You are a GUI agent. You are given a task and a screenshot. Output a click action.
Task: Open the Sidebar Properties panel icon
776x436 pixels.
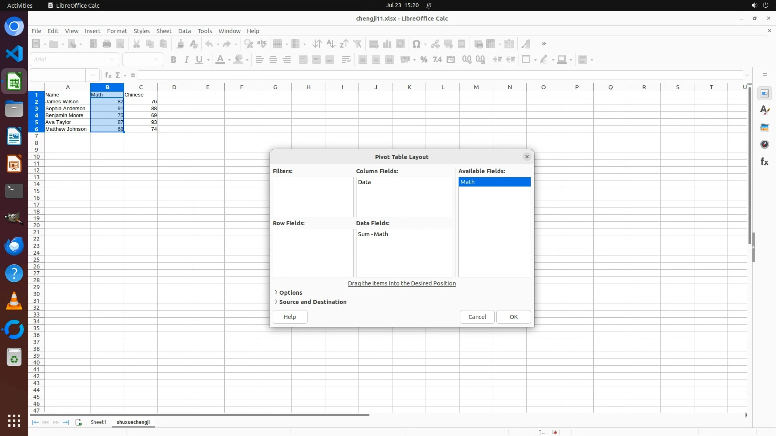pos(764,94)
